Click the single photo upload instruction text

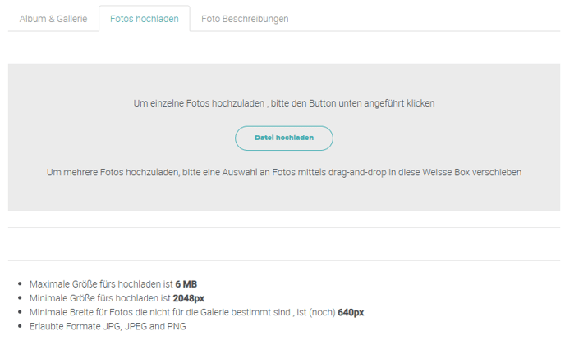click(283, 104)
